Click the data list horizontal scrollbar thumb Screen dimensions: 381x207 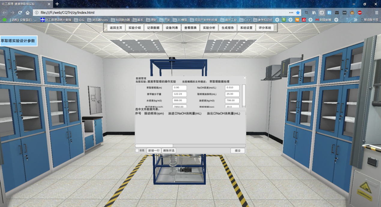point(154,146)
